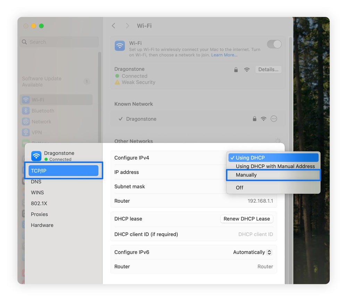
Task: Open more options for the Dragonstone known network
Action: coord(274,119)
